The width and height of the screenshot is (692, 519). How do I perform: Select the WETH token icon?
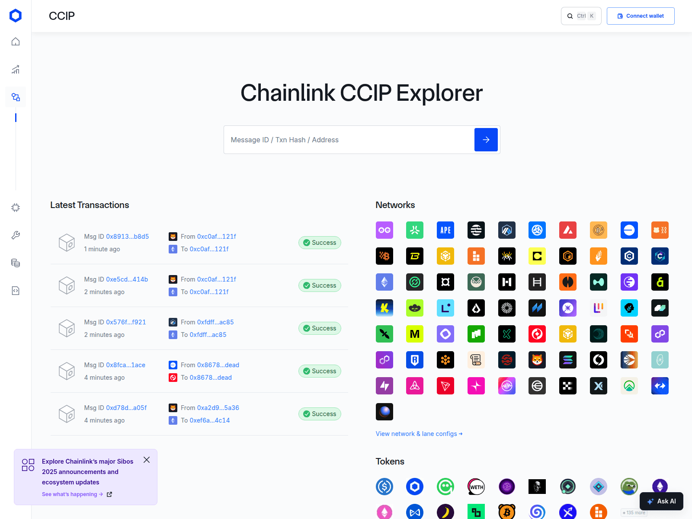tap(476, 487)
